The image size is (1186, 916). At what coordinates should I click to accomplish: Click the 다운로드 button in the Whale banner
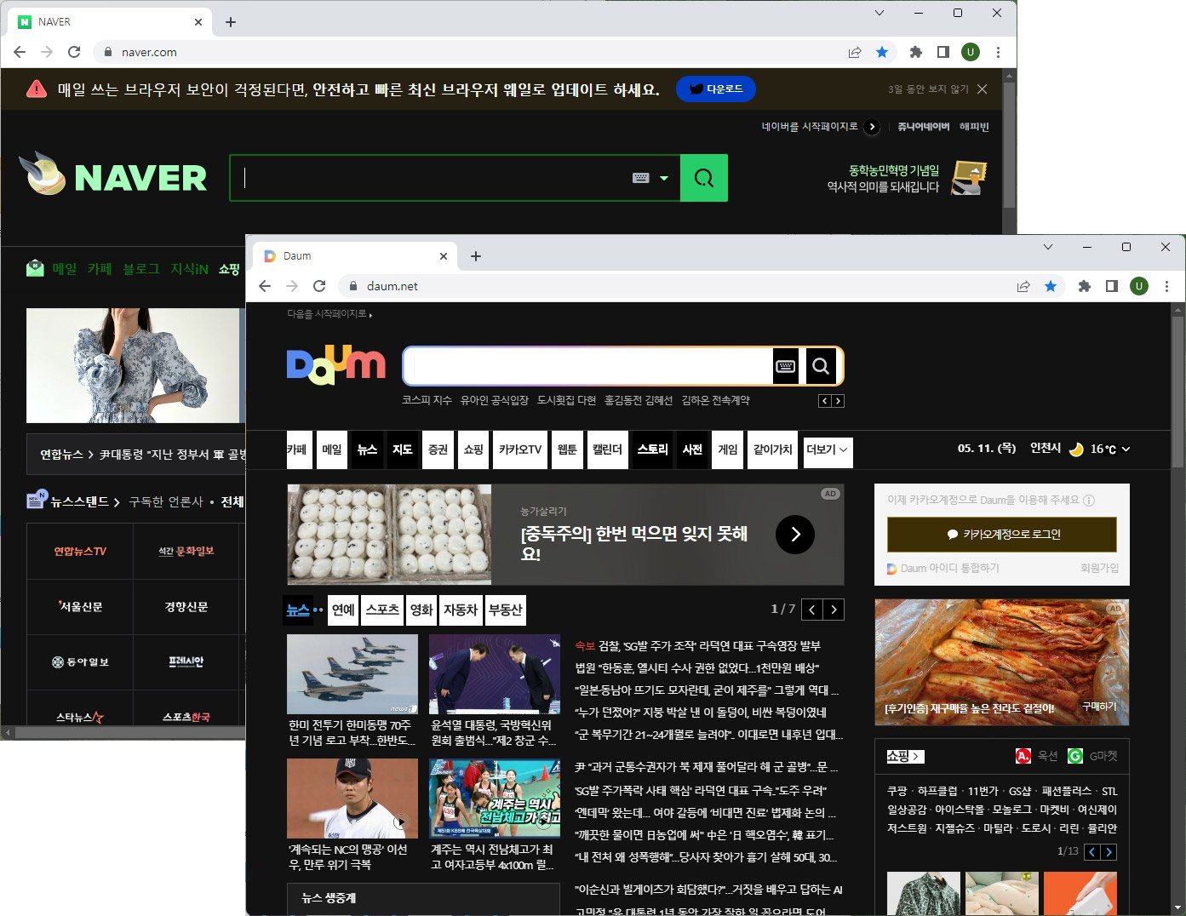pyautogui.click(x=715, y=89)
